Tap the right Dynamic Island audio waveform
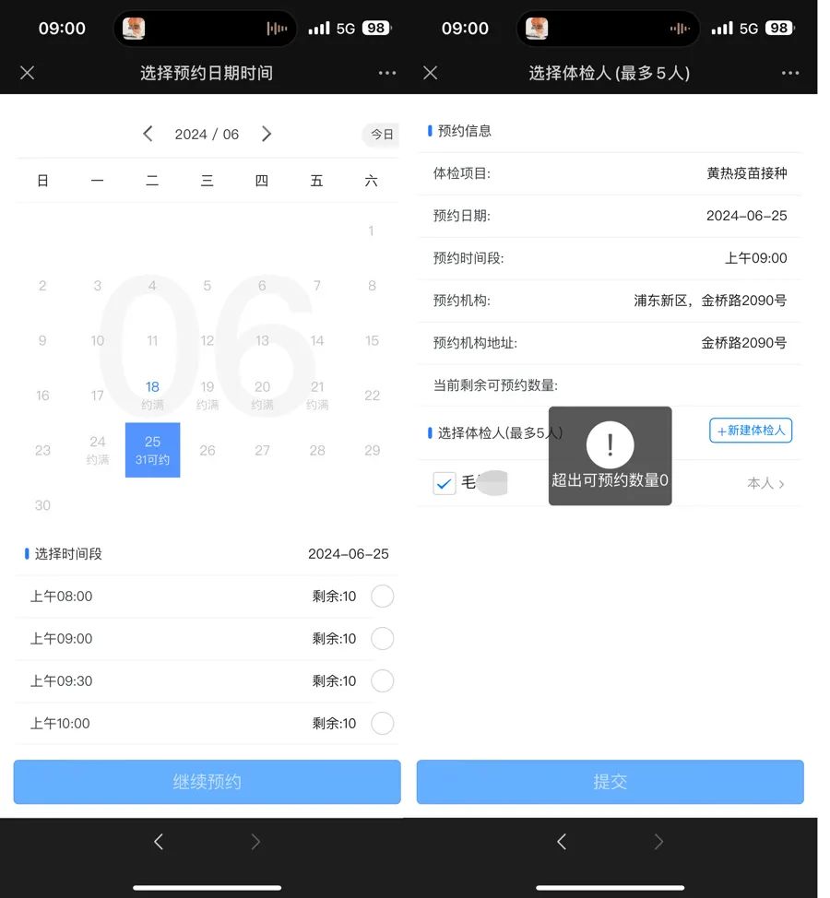The image size is (830, 898). 680,28
